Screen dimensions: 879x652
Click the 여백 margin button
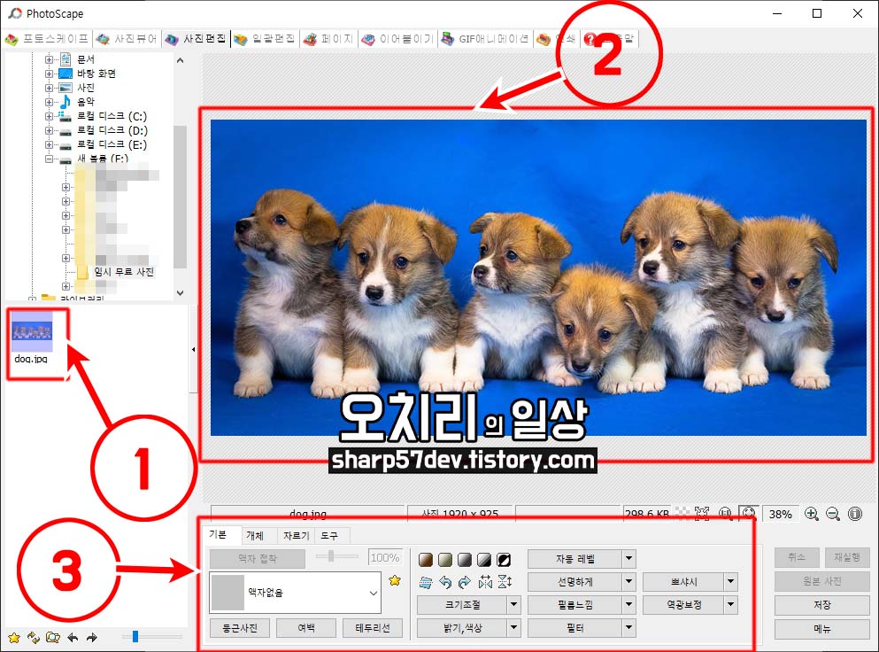(x=306, y=628)
